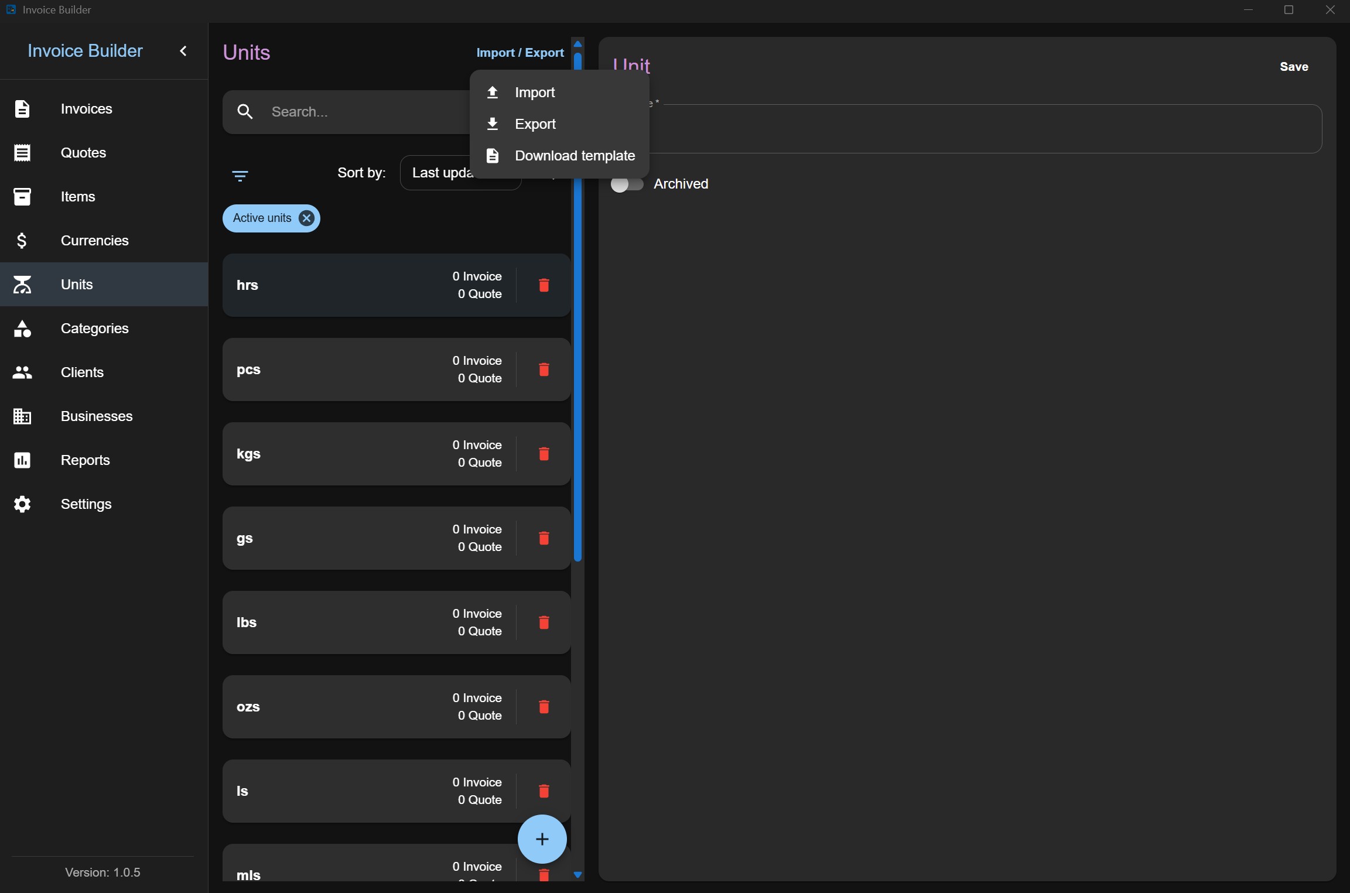Toggle the Archived switch
The height and width of the screenshot is (893, 1350).
point(627,184)
